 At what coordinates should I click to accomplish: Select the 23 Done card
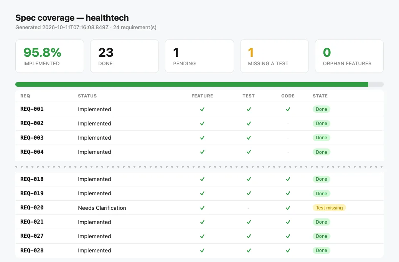coord(124,56)
